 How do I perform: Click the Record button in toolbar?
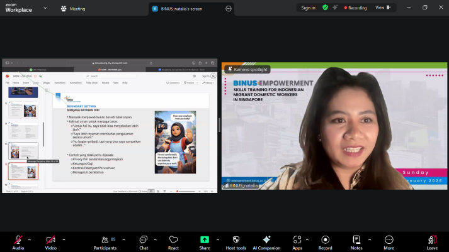(325, 240)
